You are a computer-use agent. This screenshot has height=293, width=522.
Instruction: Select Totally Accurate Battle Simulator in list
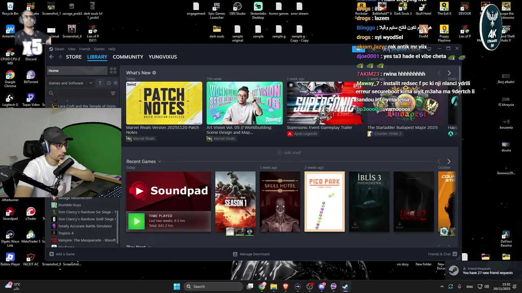(x=84, y=226)
